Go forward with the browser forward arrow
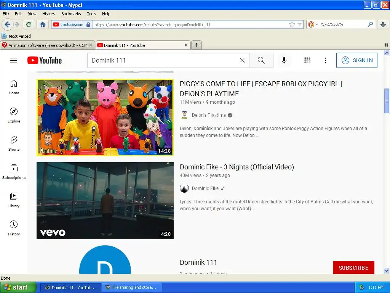Screen dimensions: 390x293 tap(17, 24)
